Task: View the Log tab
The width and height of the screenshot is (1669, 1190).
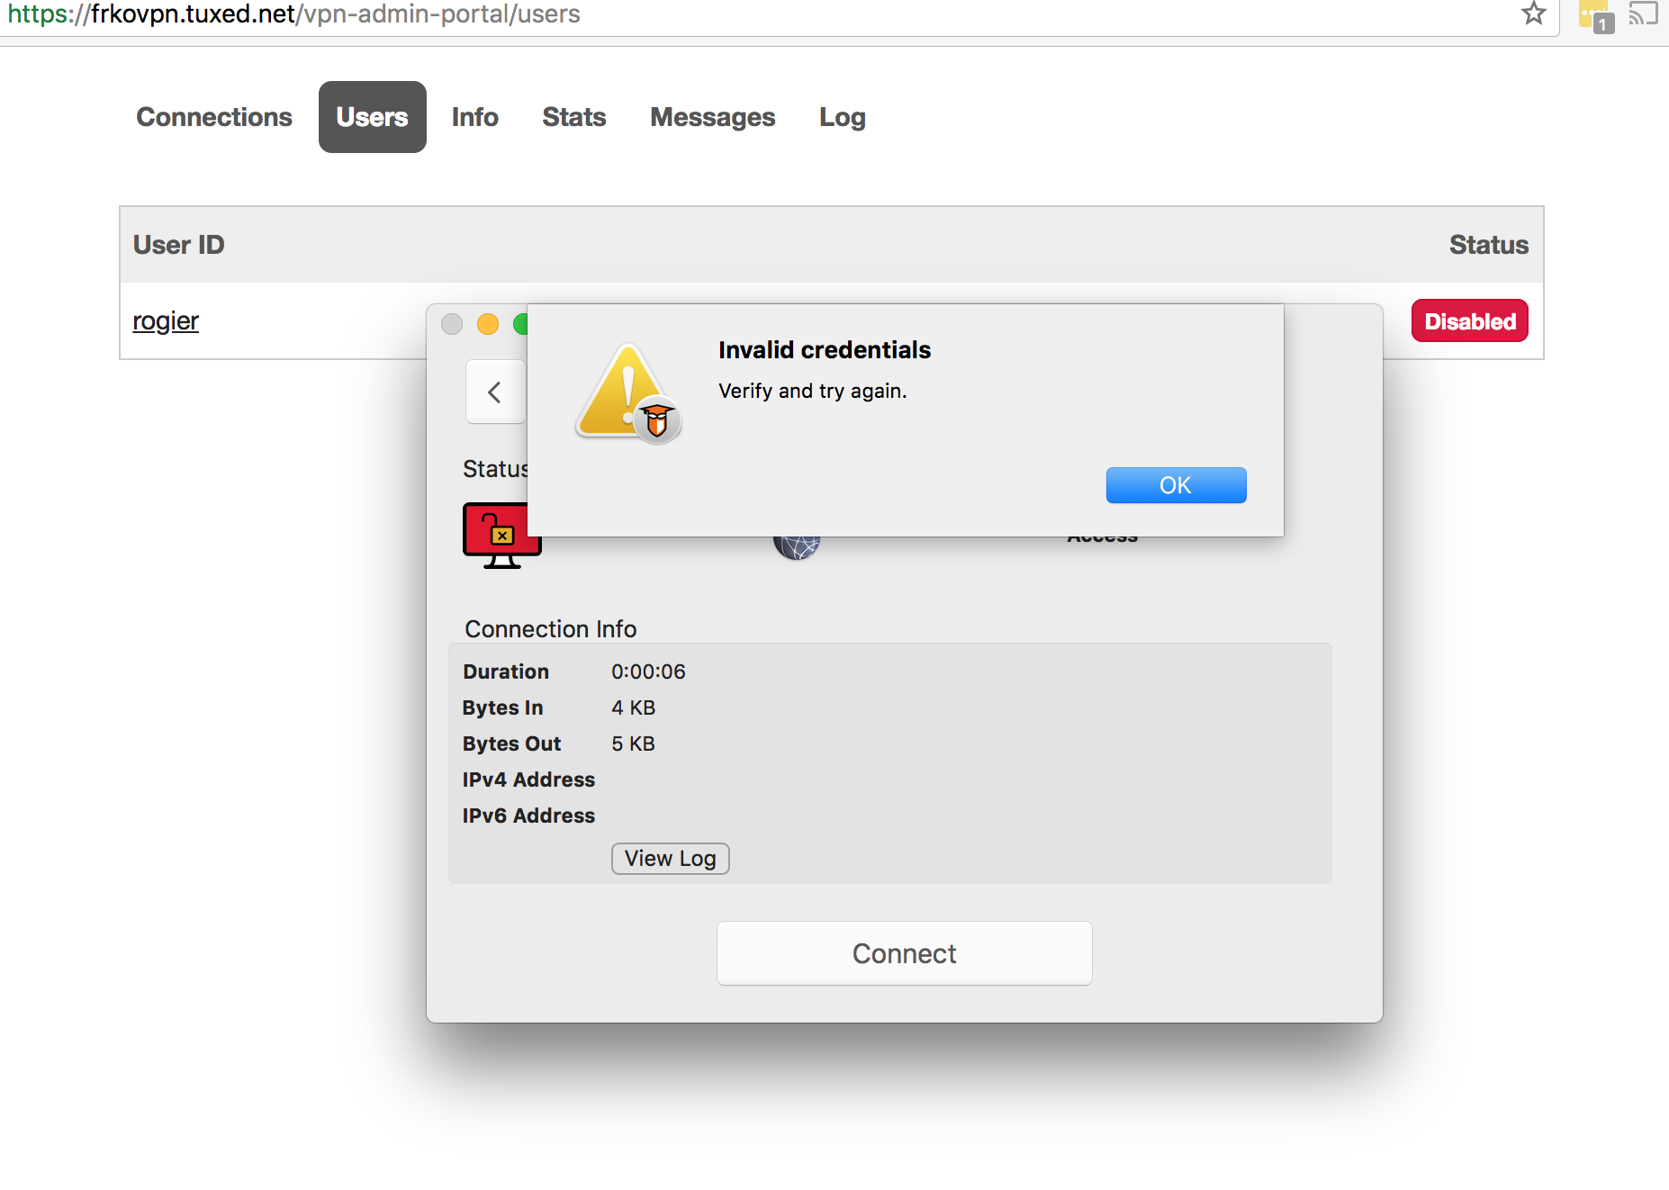Action: [842, 117]
